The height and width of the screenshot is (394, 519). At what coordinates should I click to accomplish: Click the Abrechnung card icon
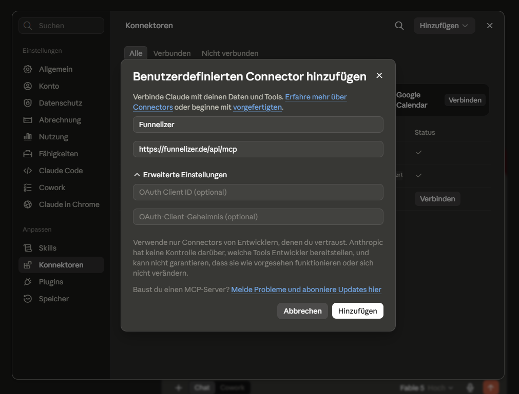[x=28, y=119]
